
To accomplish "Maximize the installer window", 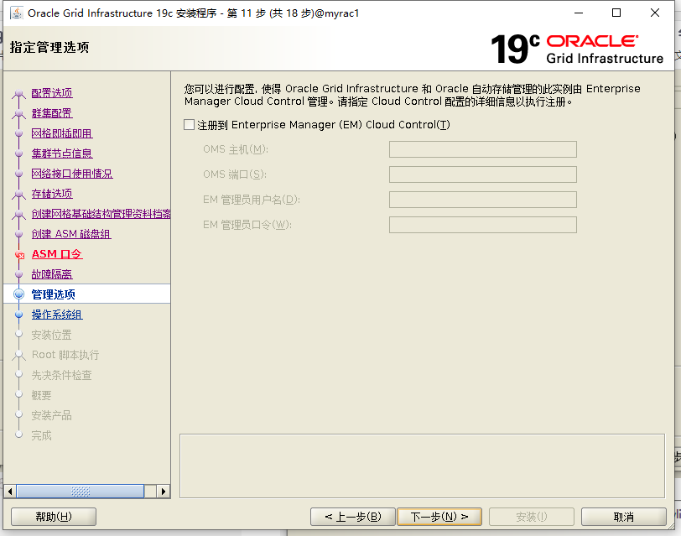I will tap(616, 13).
